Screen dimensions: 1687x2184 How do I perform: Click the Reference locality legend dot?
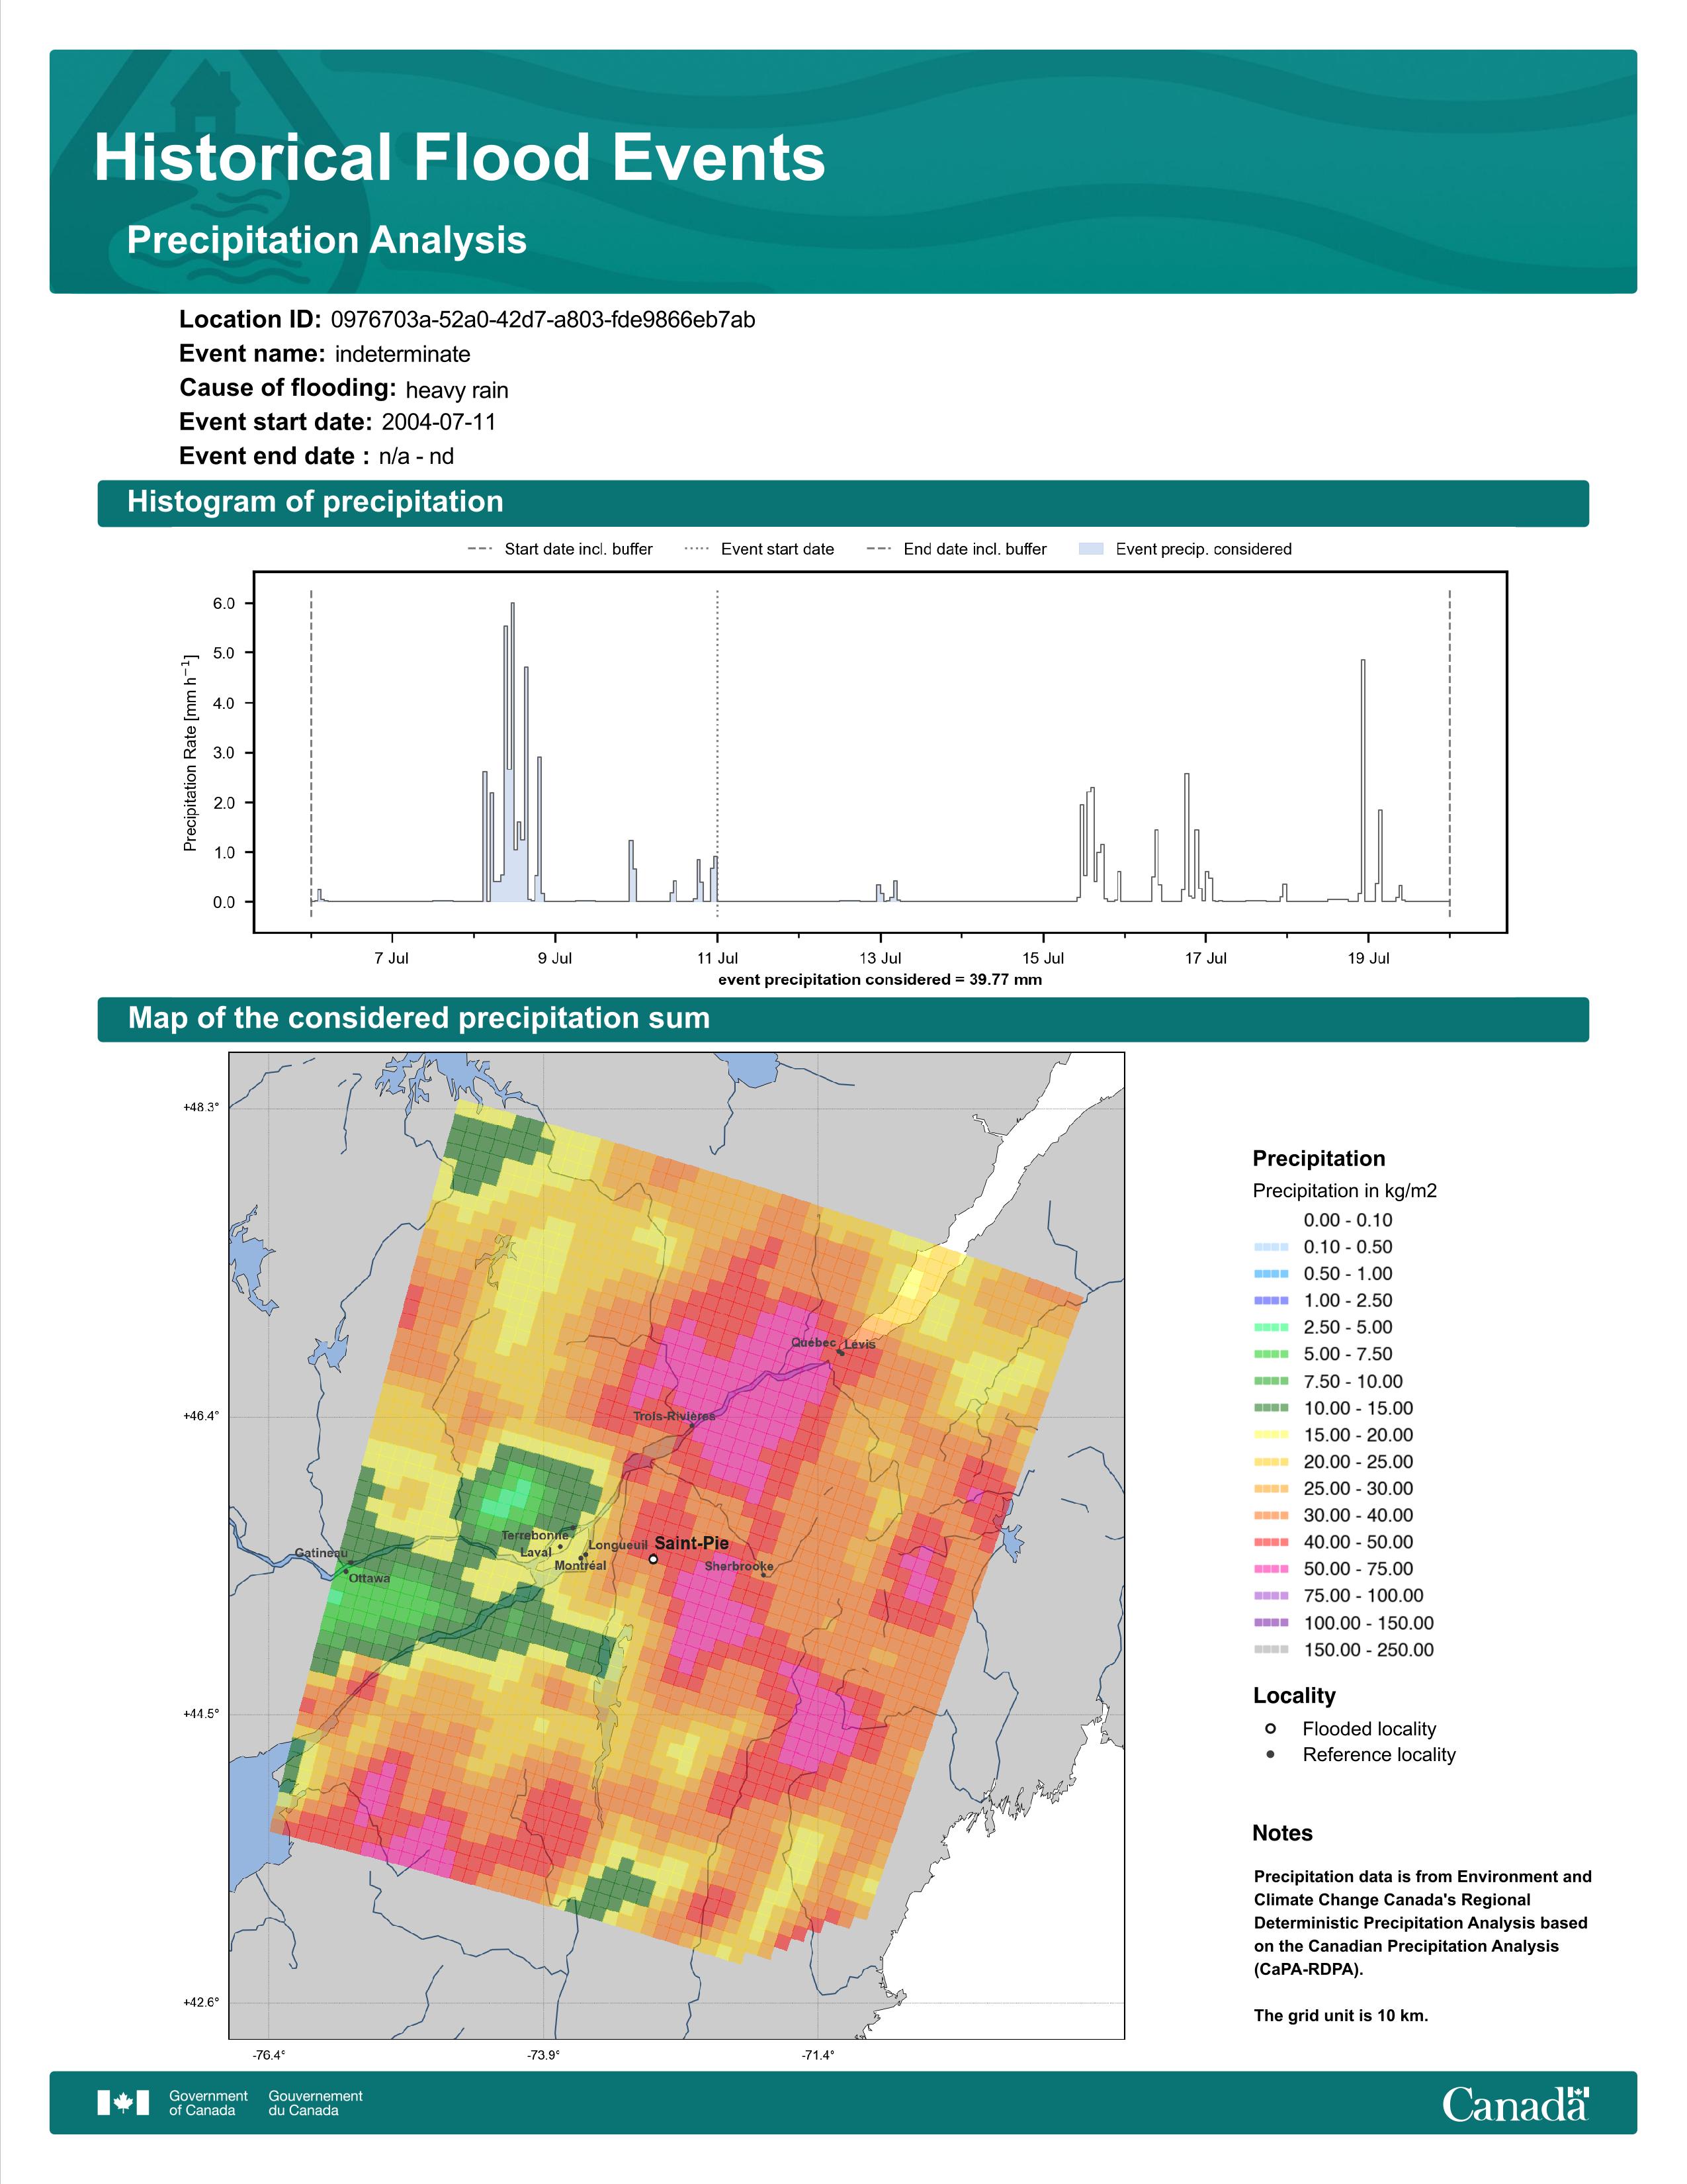[1270, 1754]
